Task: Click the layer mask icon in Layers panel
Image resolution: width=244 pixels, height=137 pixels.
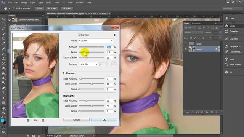Action: 197,112
